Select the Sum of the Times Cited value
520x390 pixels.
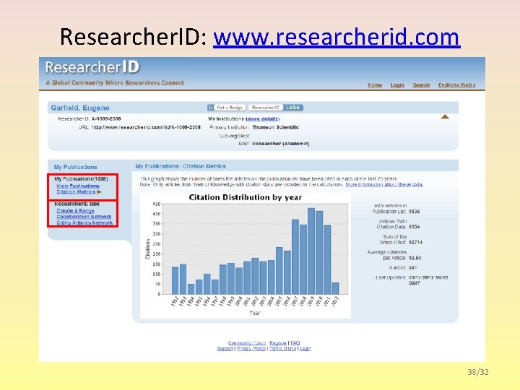[415, 243]
